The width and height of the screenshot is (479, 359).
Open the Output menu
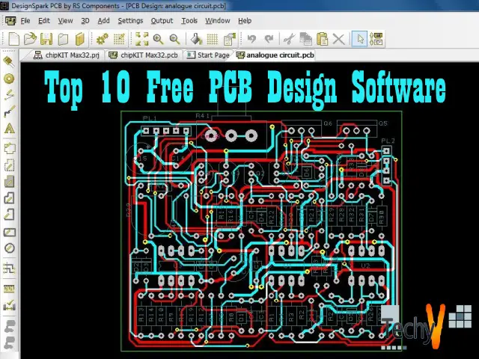[x=162, y=21]
